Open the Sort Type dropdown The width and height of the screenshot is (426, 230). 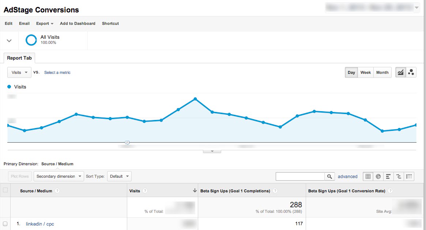pyautogui.click(x=119, y=176)
